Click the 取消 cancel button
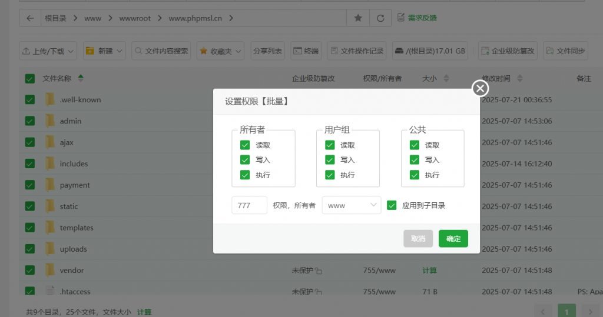Viewport: 603px width, 317px height. [418, 239]
